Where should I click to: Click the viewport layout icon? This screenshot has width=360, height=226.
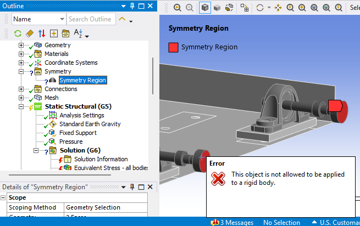click(244, 8)
